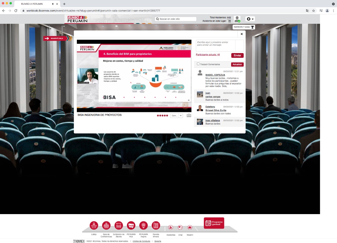337x243 pixels.
Task: Open Chrome profile avatar icon
Action: coord(327,11)
